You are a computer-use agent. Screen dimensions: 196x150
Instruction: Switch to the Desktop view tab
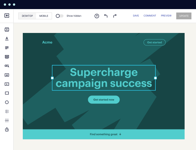pyautogui.click(x=27, y=16)
